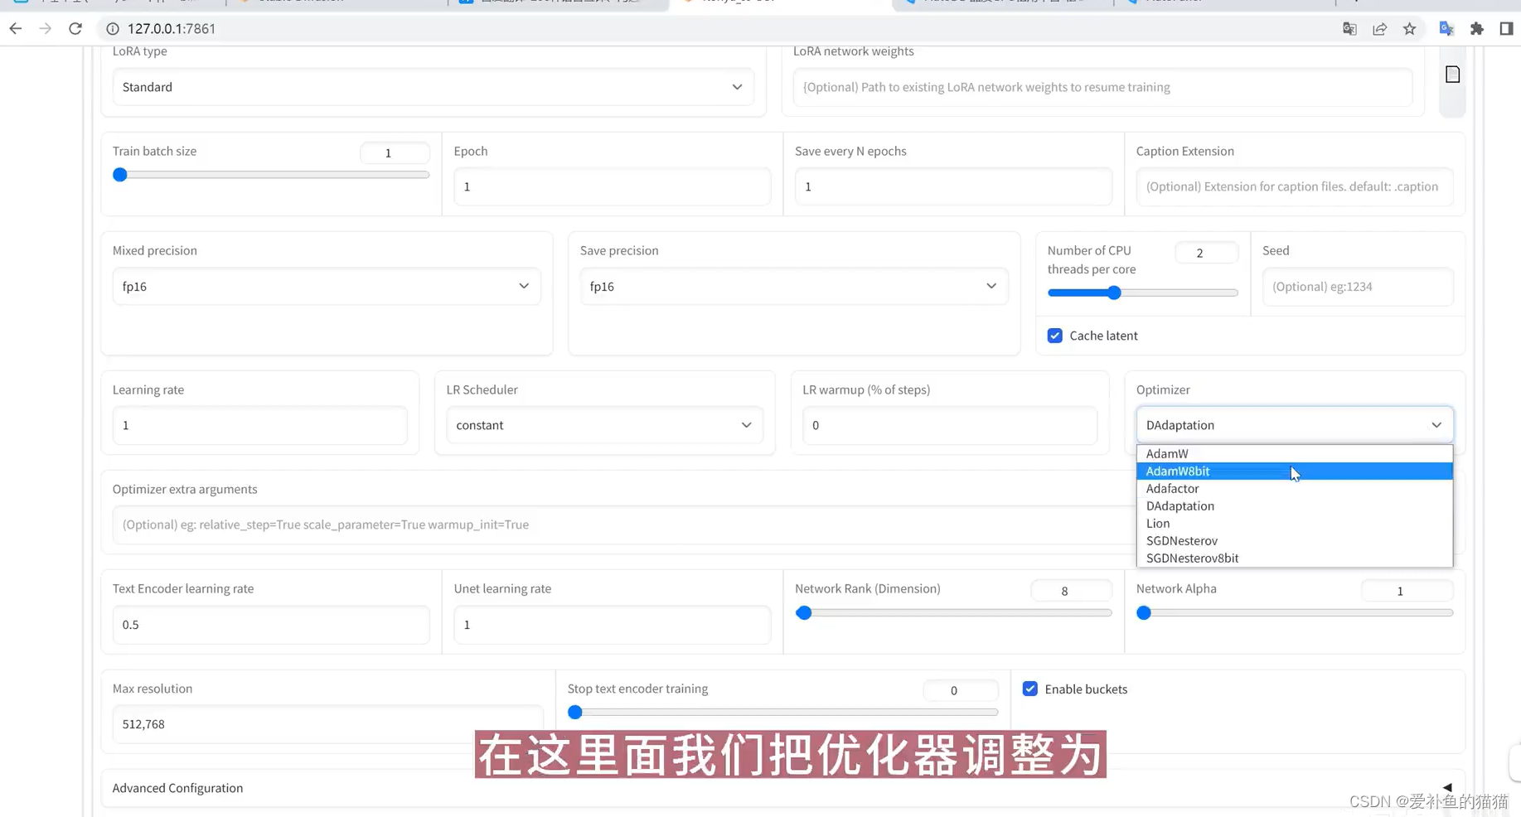1521x817 pixels.
Task: Click the LR warmup input field
Action: pos(950,425)
